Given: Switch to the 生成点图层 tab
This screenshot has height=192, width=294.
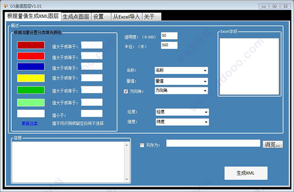Looking at the screenshot, I should 76,17.
